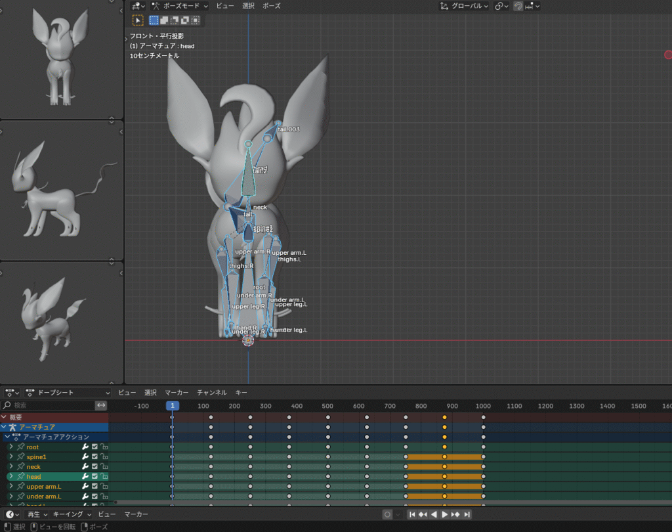The width and height of the screenshot is (672, 532).
Task: Toggle the lock icon on neck channel
Action: pyautogui.click(x=104, y=467)
